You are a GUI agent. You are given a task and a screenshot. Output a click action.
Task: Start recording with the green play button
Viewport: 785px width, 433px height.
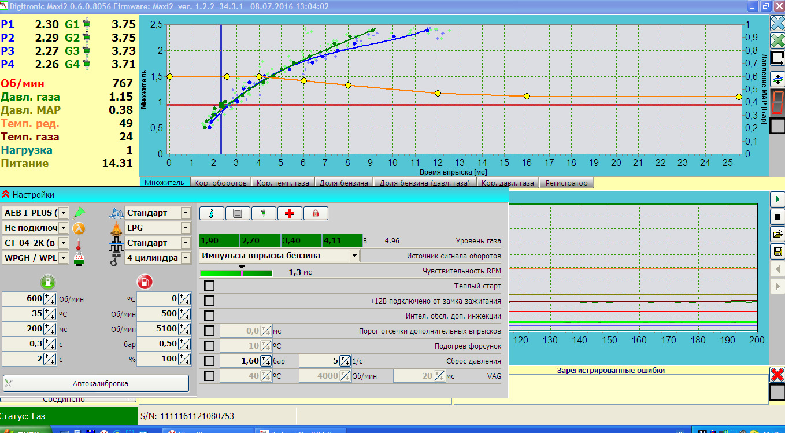[777, 199]
